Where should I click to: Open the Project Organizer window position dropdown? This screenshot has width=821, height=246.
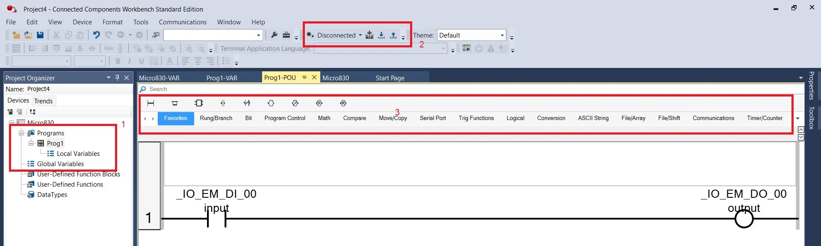pyautogui.click(x=109, y=78)
